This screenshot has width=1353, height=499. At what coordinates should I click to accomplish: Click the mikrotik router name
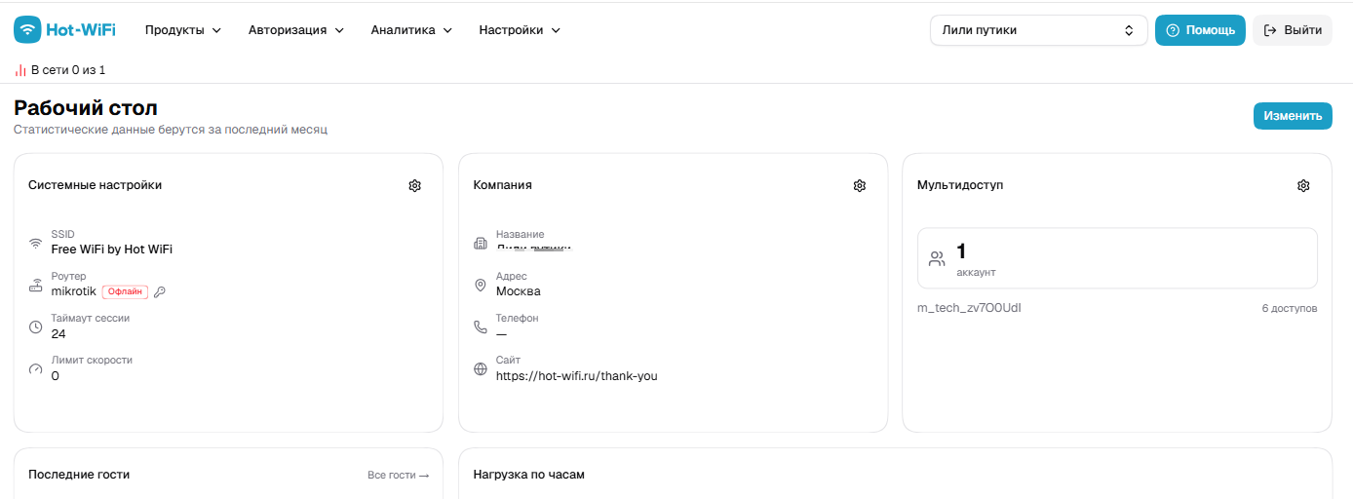(x=74, y=290)
